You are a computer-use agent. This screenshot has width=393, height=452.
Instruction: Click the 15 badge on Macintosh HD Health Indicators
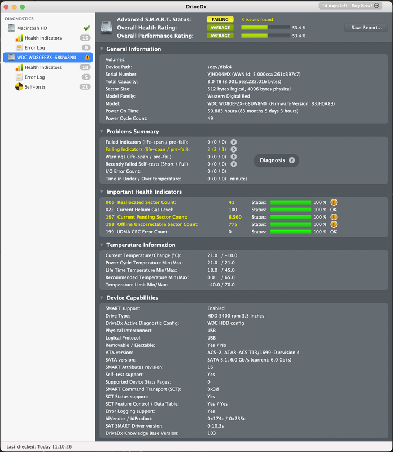pyautogui.click(x=85, y=38)
